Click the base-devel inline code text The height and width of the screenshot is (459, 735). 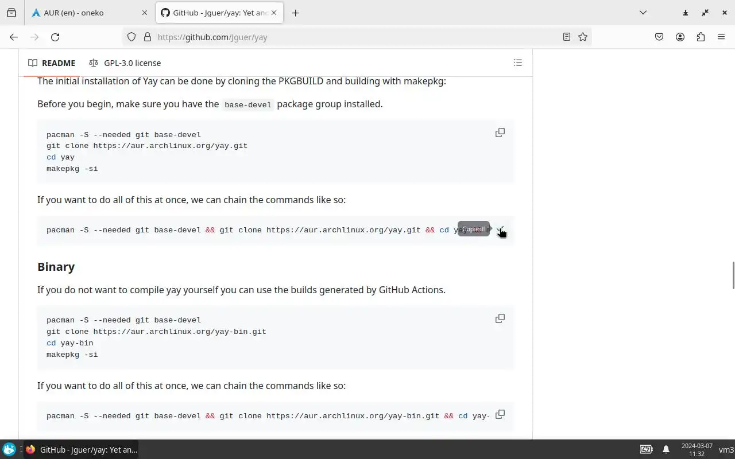click(x=248, y=104)
